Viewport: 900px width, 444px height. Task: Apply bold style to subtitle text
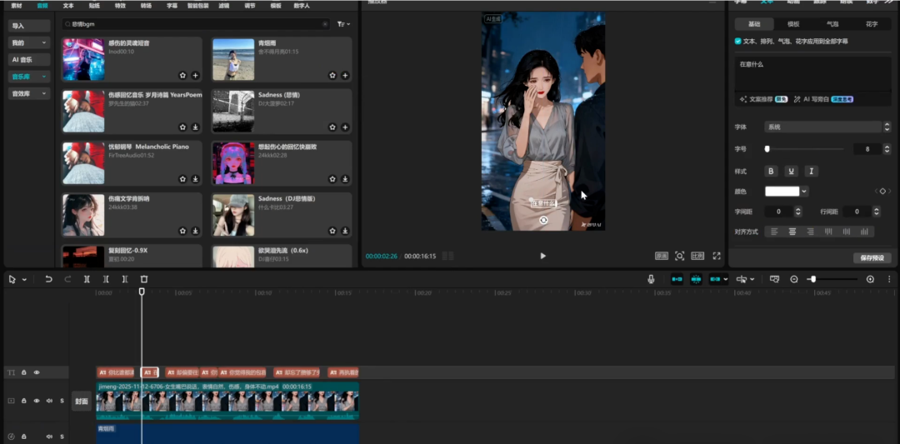pyautogui.click(x=771, y=171)
